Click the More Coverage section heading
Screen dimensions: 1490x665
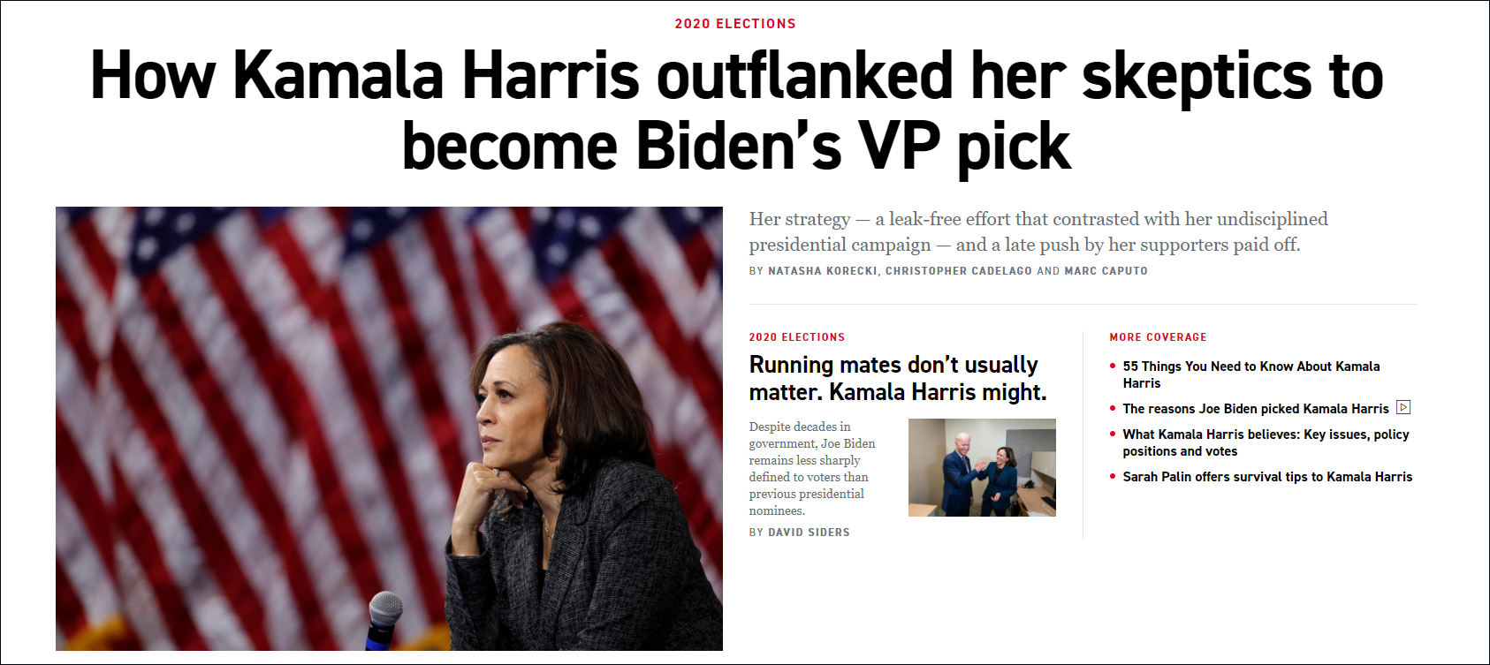[1158, 337]
